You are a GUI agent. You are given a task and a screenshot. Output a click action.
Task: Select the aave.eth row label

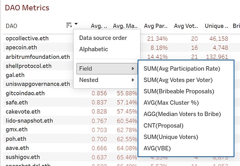click(17, 148)
